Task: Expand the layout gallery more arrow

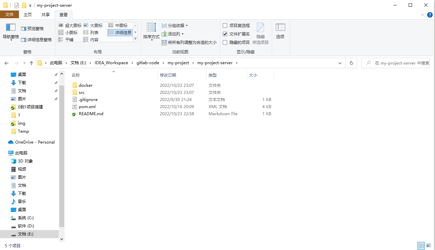Action: tap(136, 39)
